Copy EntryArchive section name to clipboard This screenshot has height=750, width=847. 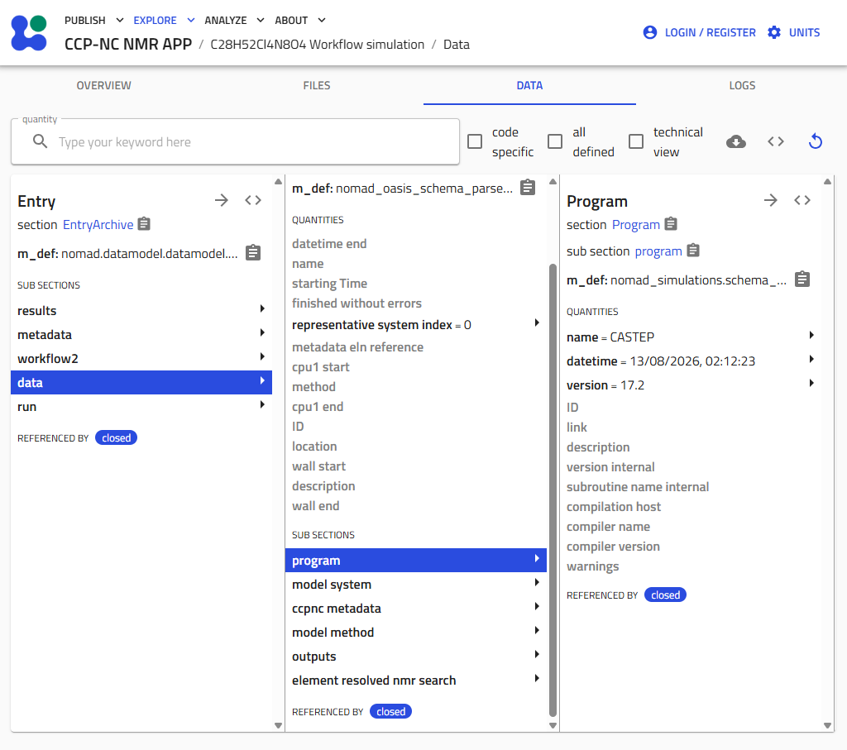coord(144,224)
